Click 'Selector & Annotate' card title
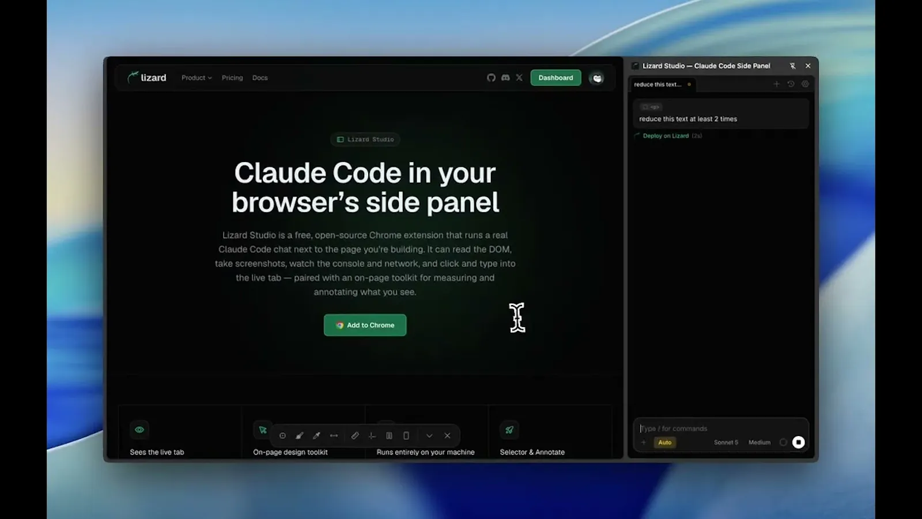 (x=532, y=452)
